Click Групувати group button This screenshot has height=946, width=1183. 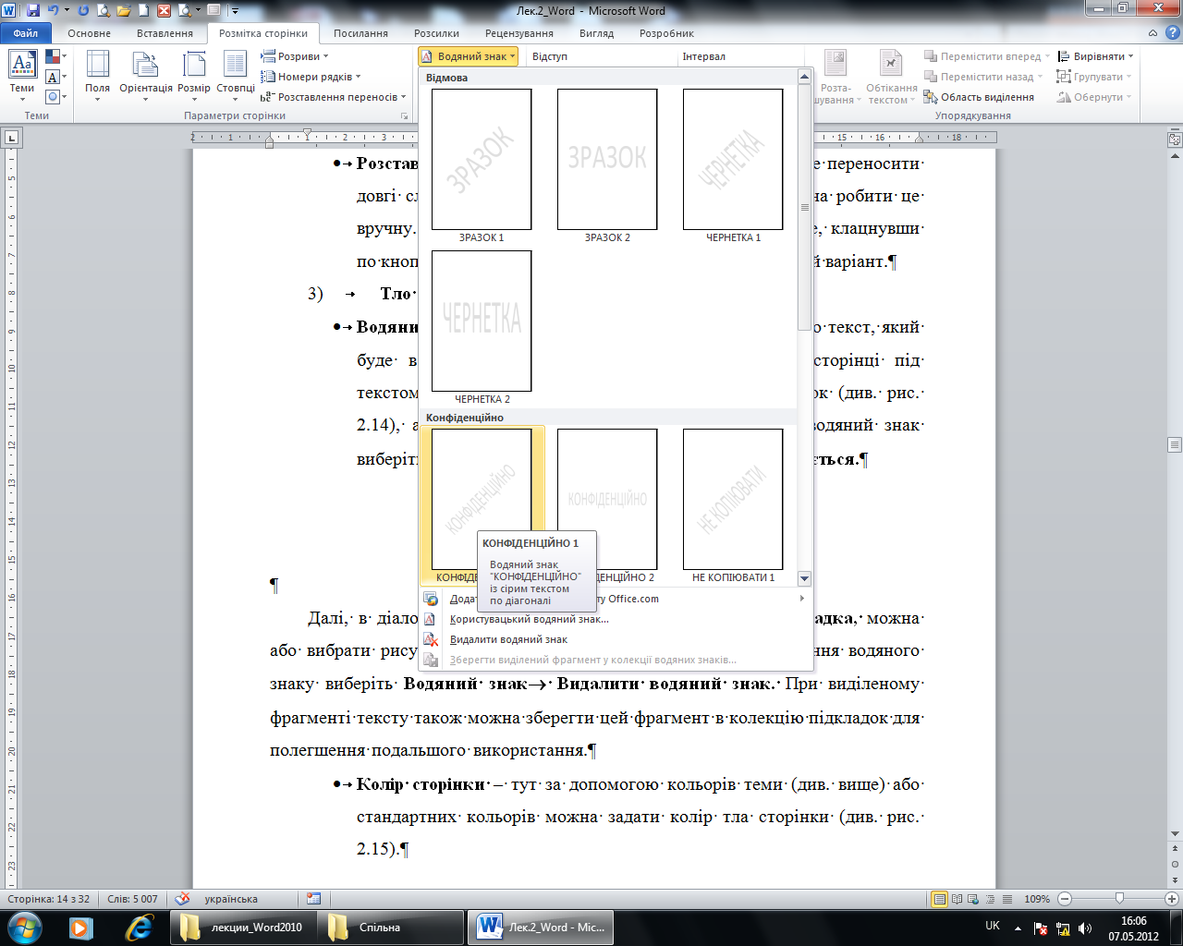(1094, 77)
